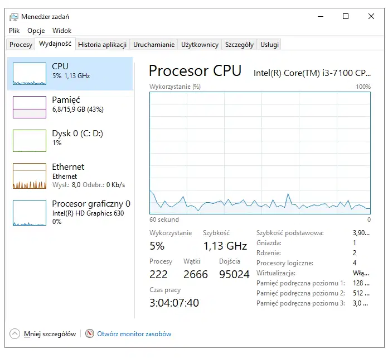Click the Task Manager title bar icon

click(x=14, y=17)
